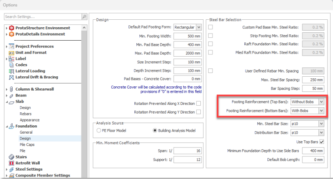
Task: Click the Stairs icon in tree
Action: pos(12,157)
